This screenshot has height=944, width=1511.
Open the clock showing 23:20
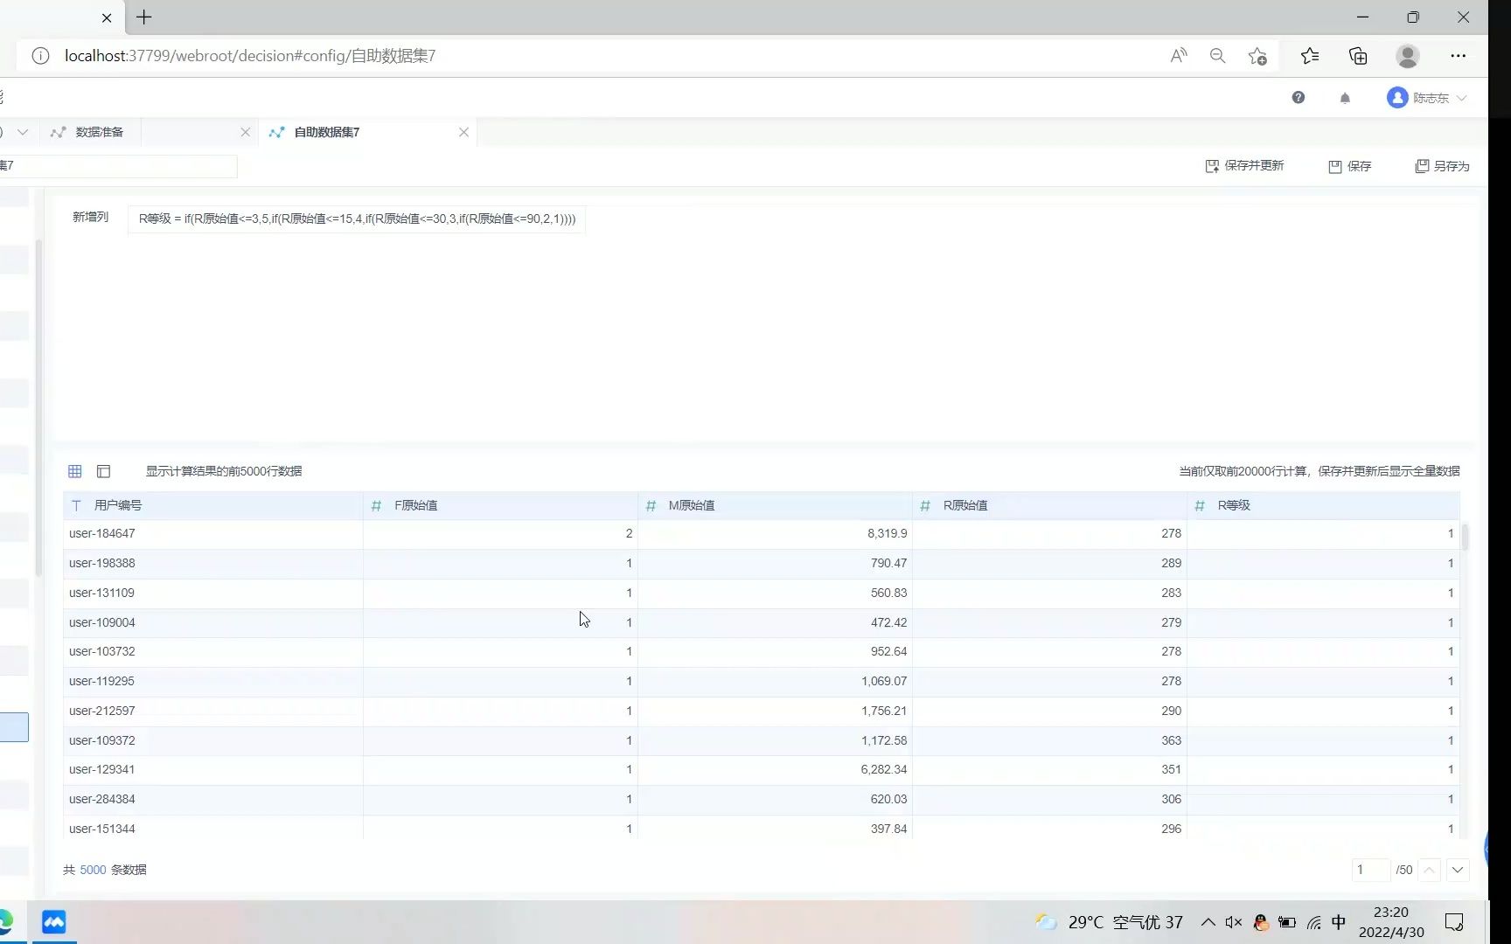(1391, 922)
